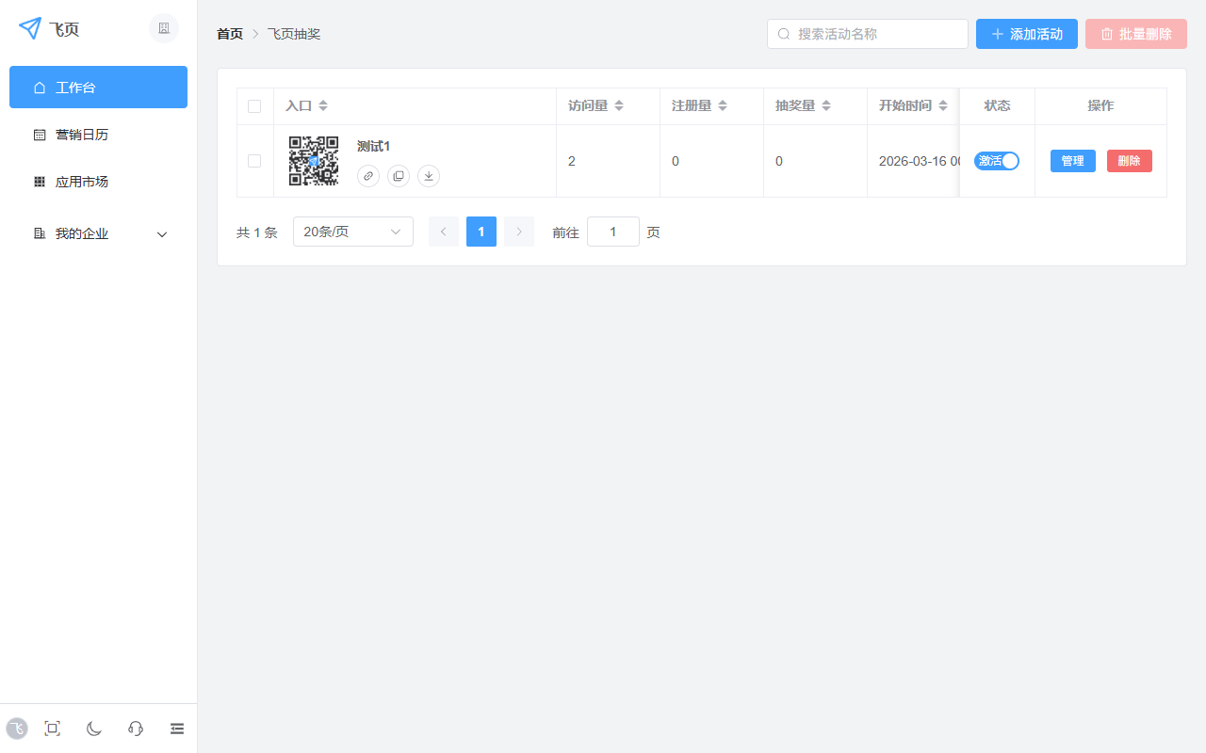This screenshot has height=753, width=1206.
Task: Check the 测试1 row checkbox
Action: point(254,161)
